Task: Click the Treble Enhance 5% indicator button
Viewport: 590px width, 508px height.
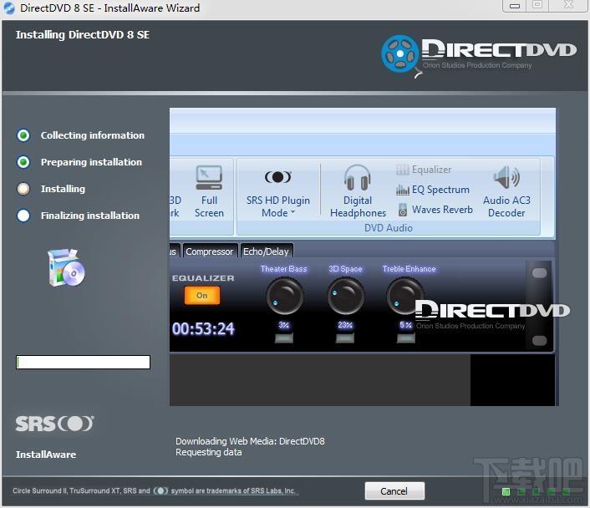Action: point(406,338)
